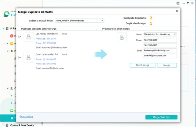Click the Merge button
Image resolution: width=196 pixels, height=127 pixels.
[x=167, y=65]
